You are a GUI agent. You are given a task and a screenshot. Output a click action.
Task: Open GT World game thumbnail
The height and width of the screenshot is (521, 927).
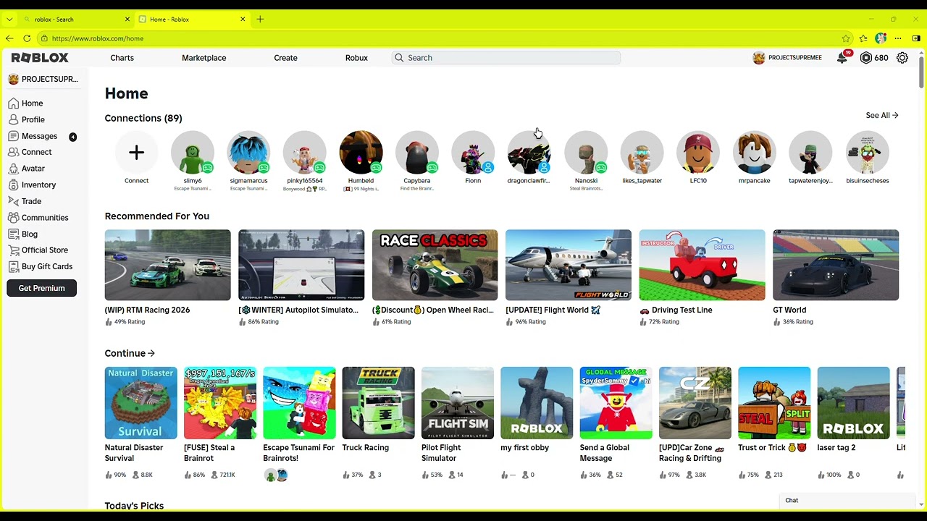pos(836,265)
